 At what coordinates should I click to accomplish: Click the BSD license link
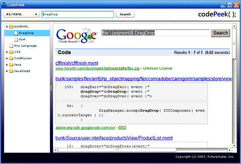tap(122, 128)
